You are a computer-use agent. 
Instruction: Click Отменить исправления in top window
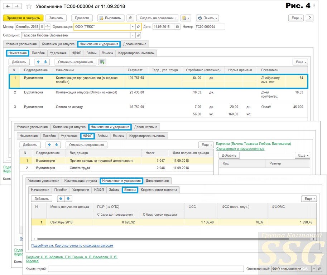[x=75, y=62]
